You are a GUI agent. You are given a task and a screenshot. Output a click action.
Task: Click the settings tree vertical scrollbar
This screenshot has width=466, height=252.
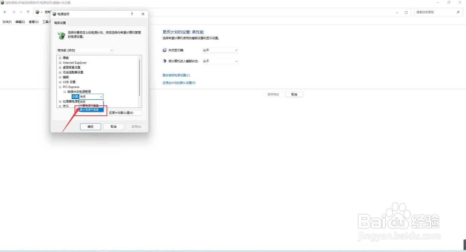click(x=140, y=78)
